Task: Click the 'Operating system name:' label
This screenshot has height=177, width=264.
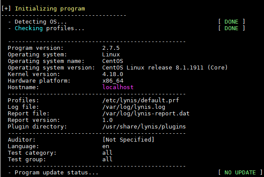Action: (46, 61)
